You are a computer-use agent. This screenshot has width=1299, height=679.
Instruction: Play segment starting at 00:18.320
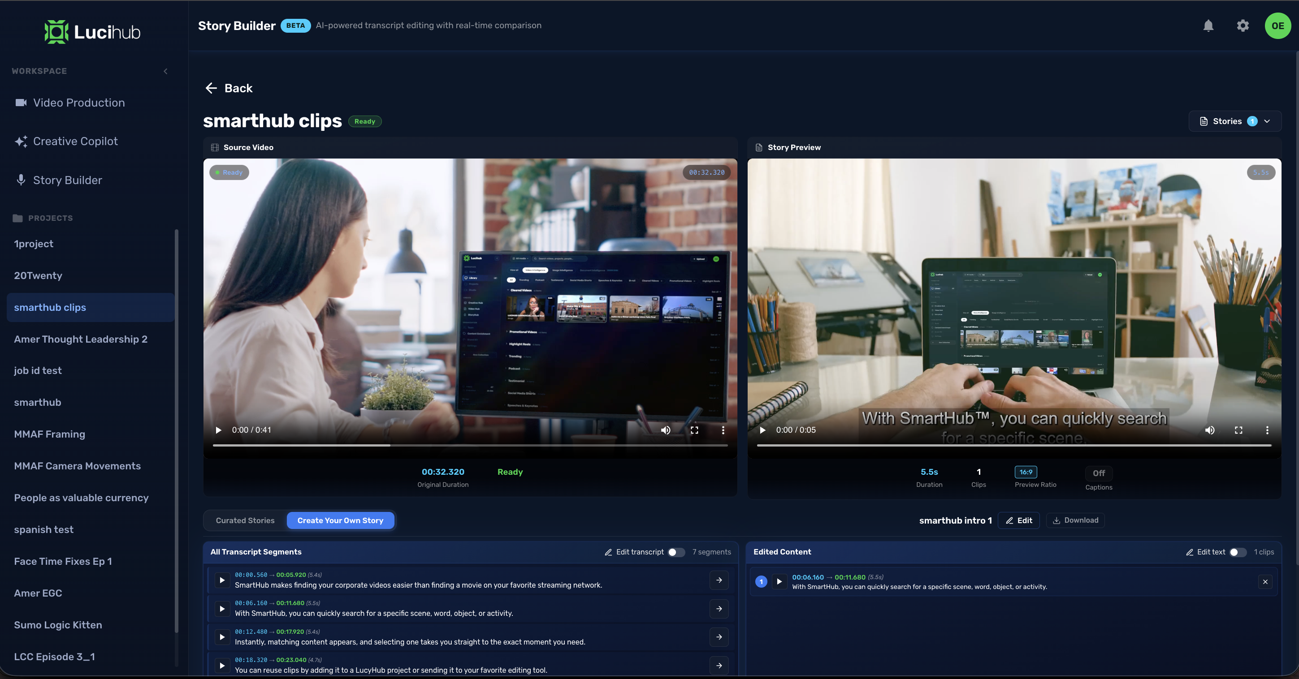point(222,666)
